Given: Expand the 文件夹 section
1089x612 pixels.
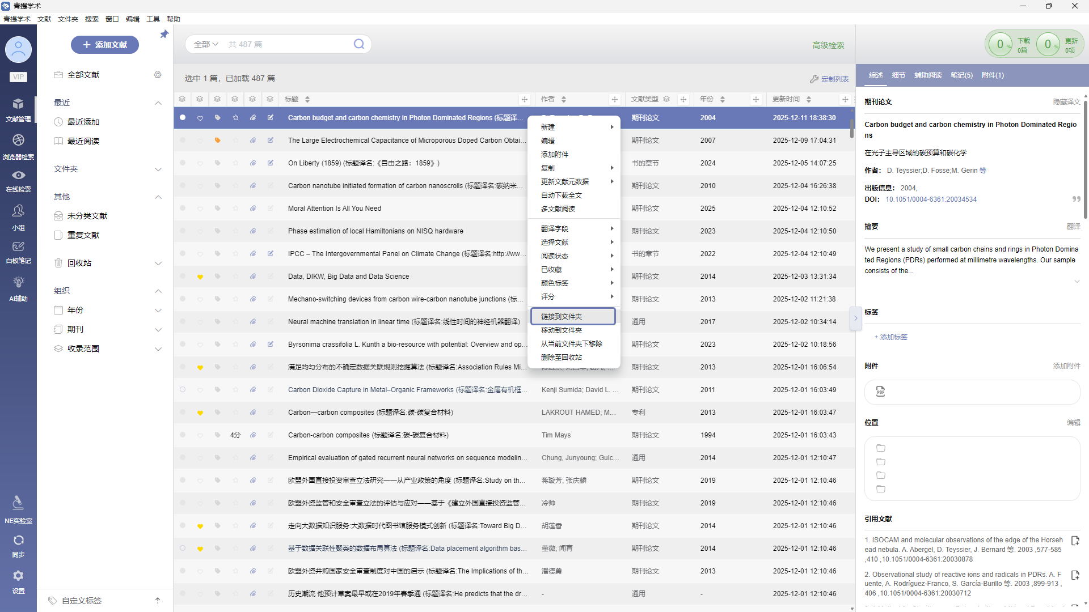Looking at the screenshot, I should point(158,169).
